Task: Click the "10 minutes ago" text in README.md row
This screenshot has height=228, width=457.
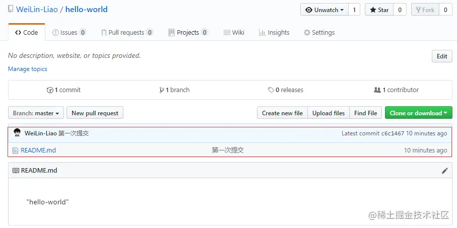Action: click(425, 150)
